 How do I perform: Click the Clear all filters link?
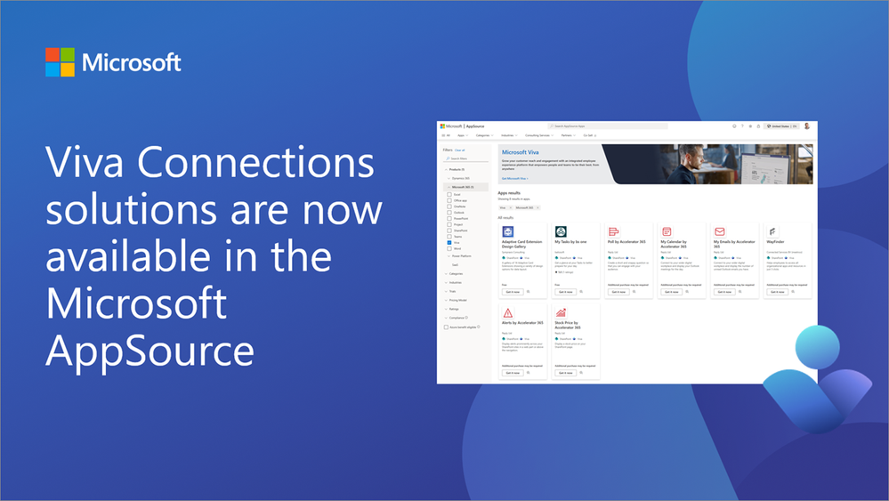[x=460, y=150]
